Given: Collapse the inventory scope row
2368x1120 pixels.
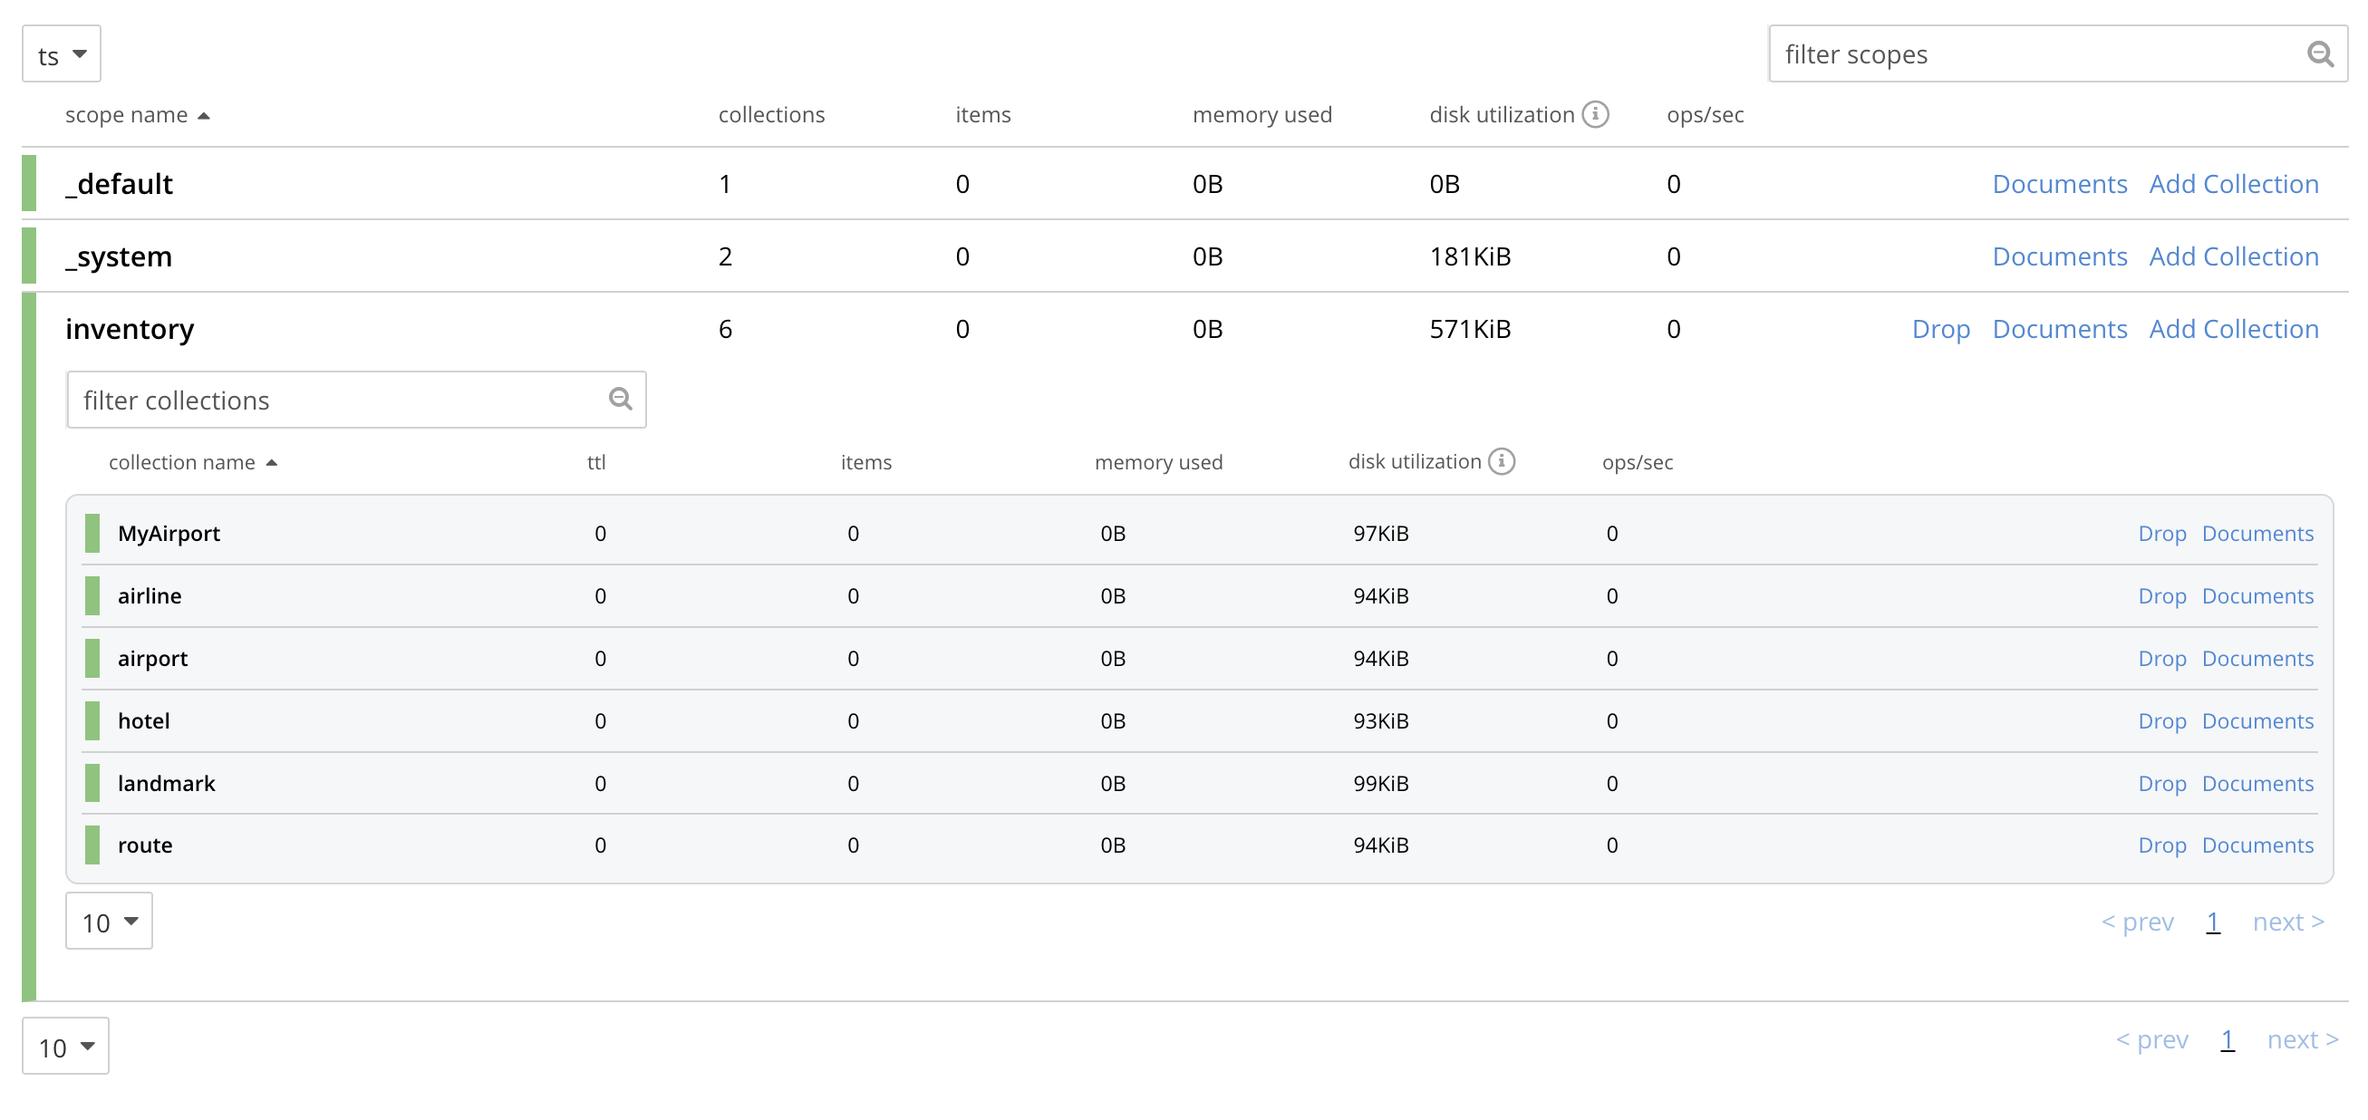Looking at the screenshot, I should coord(130,329).
